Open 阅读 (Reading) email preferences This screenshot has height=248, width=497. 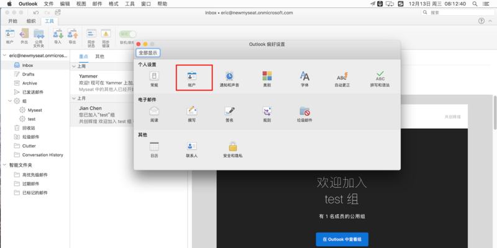154,114
